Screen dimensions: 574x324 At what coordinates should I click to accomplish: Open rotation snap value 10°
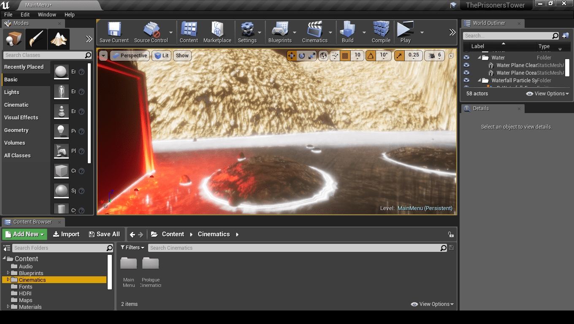pyautogui.click(x=384, y=56)
